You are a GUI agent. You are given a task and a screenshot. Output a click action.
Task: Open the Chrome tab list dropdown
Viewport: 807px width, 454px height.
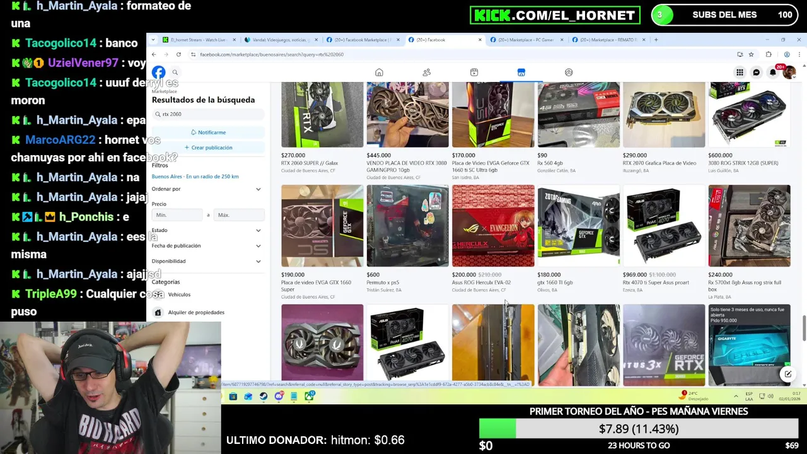coord(154,40)
